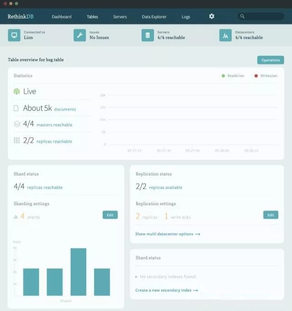Click the masters reachable layers icon

pos(17,124)
